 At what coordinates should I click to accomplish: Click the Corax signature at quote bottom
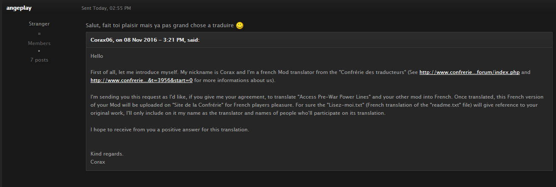(98, 161)
